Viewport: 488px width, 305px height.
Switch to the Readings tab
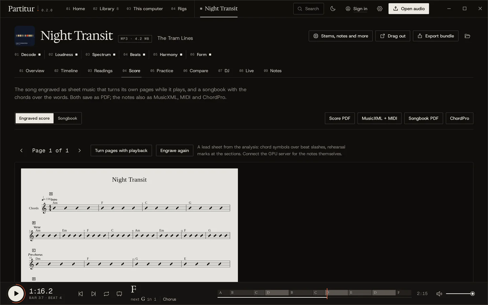click(x=100, y=71)
